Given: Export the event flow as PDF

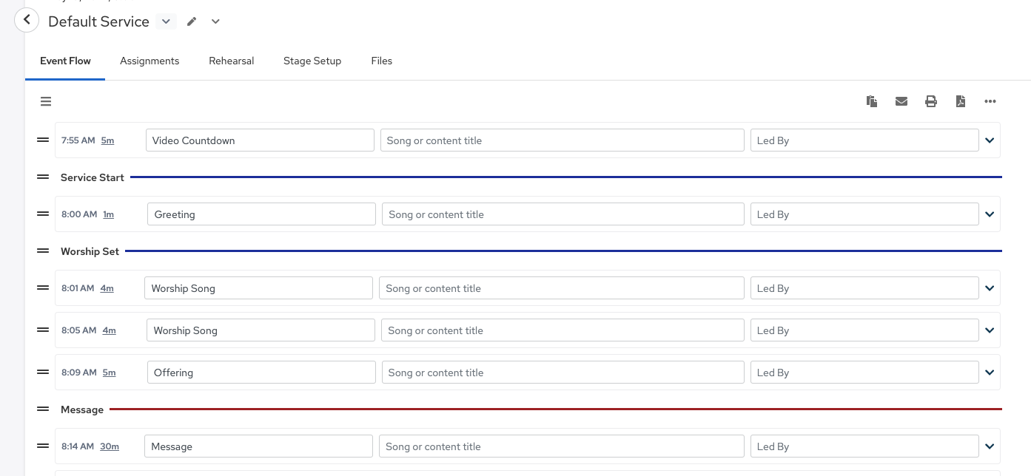Looking at the screenshot, I should click(961, 101).
